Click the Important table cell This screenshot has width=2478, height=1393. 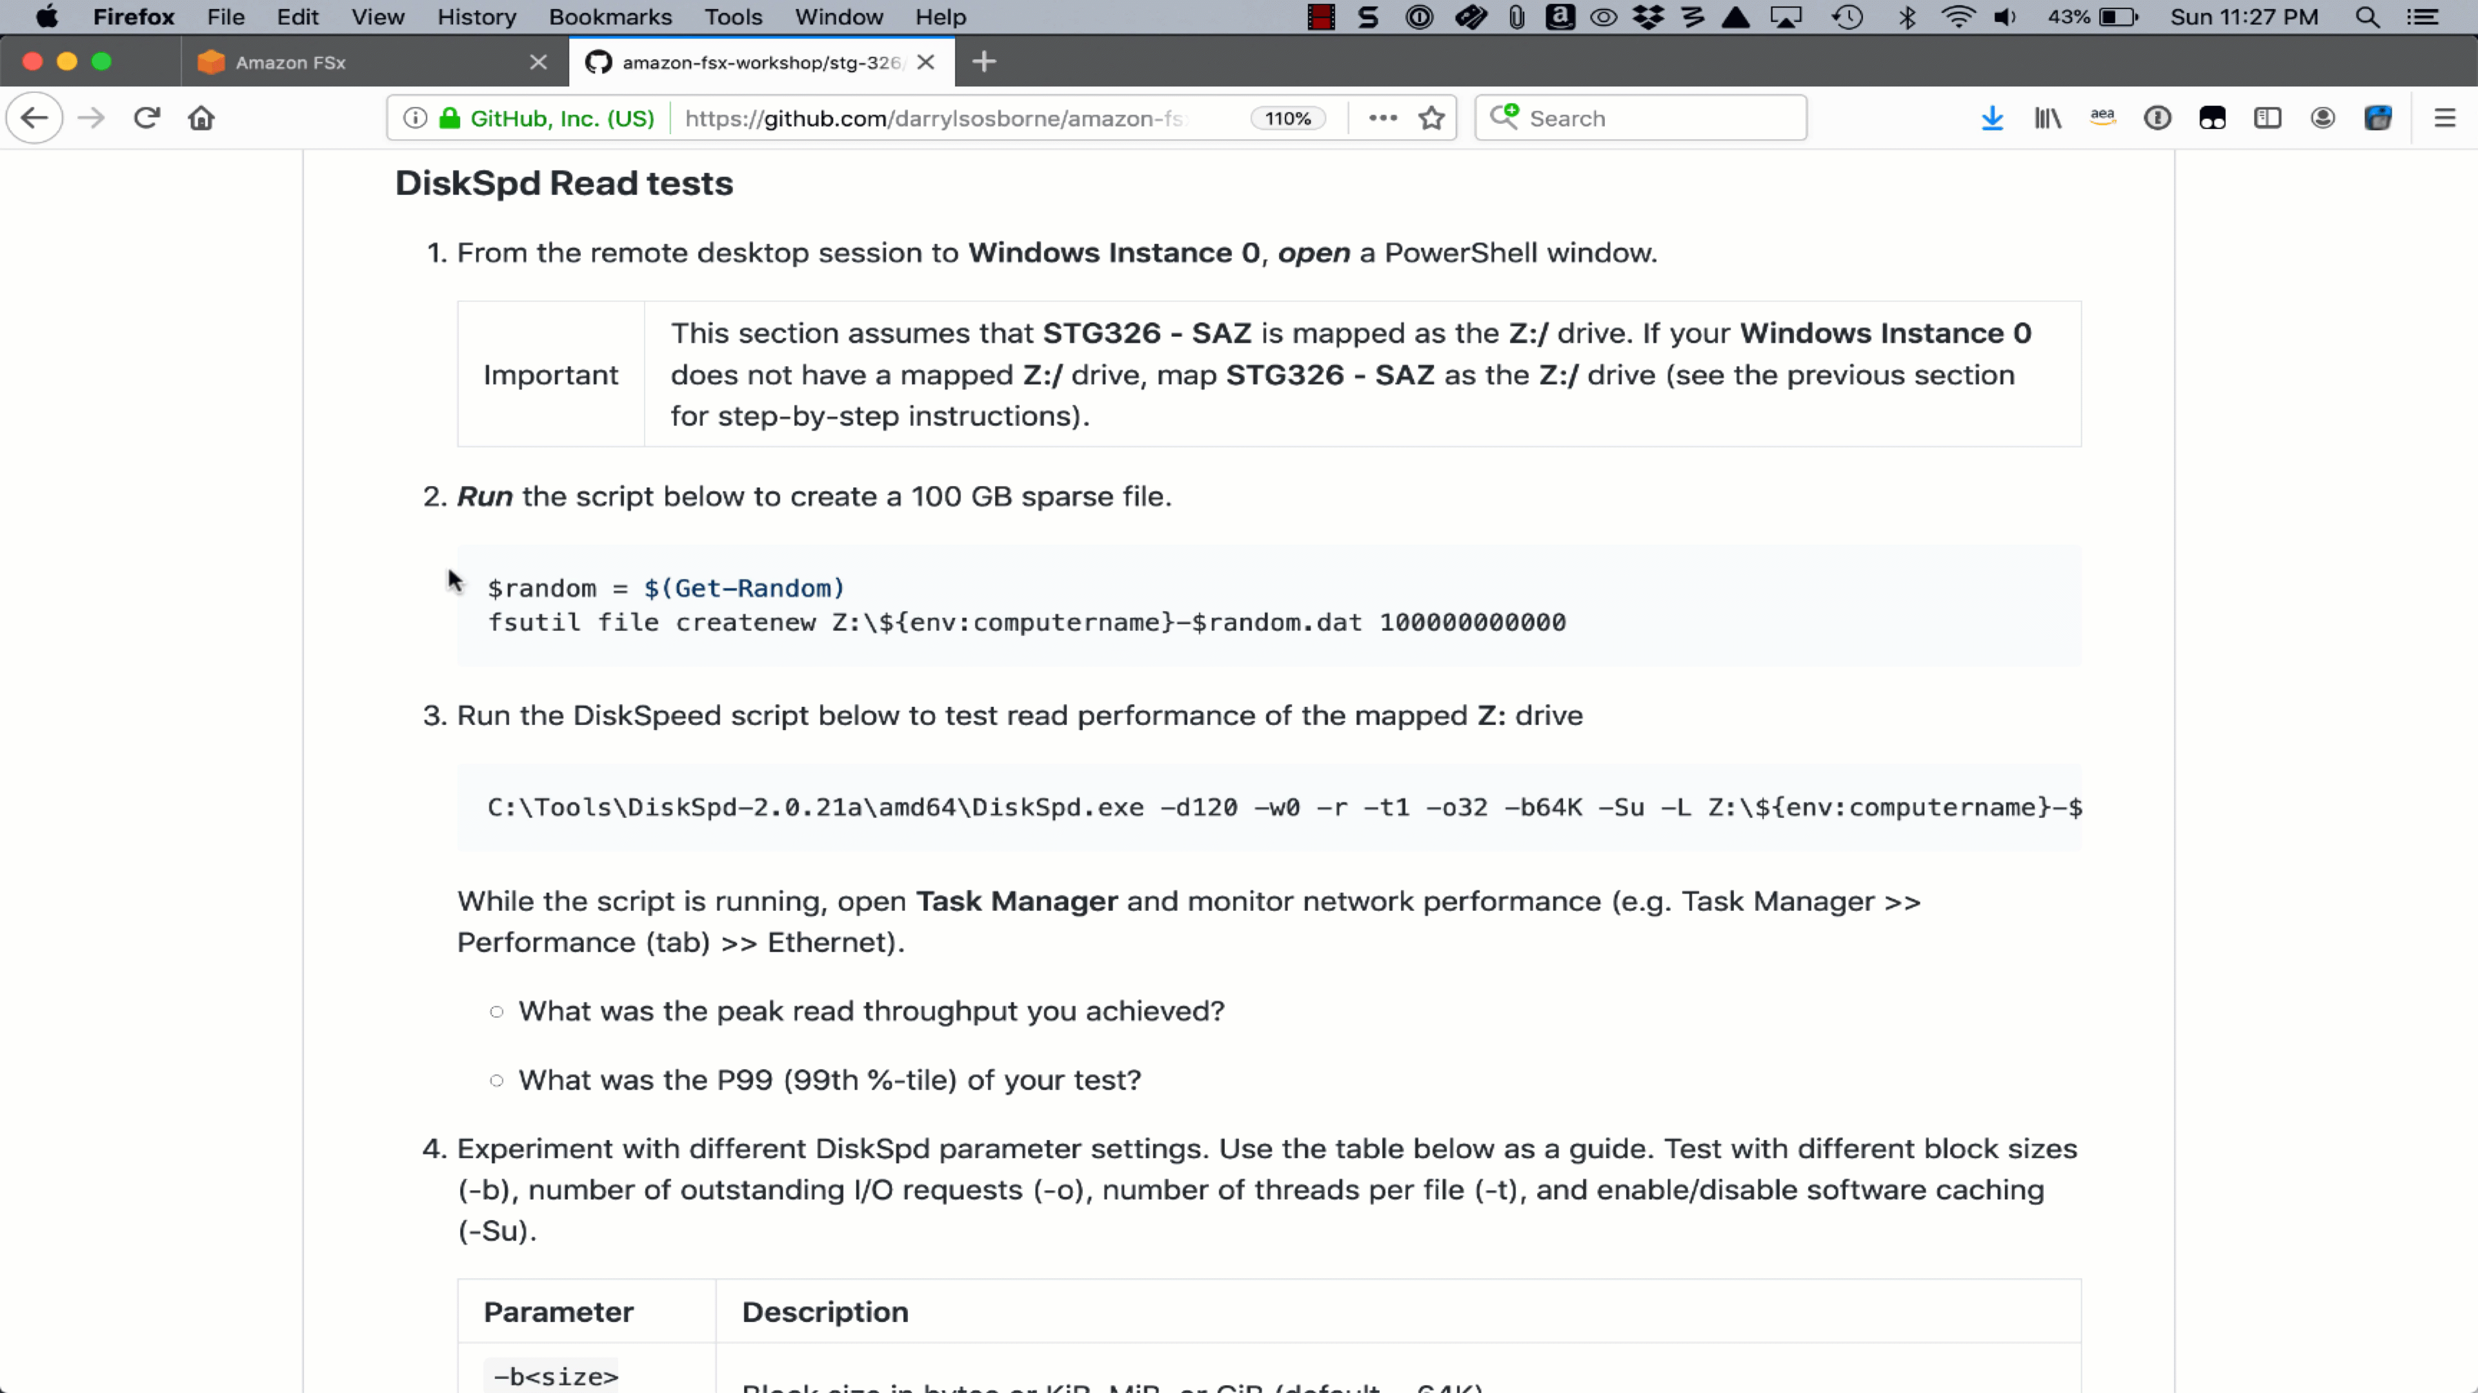[550, 374]
